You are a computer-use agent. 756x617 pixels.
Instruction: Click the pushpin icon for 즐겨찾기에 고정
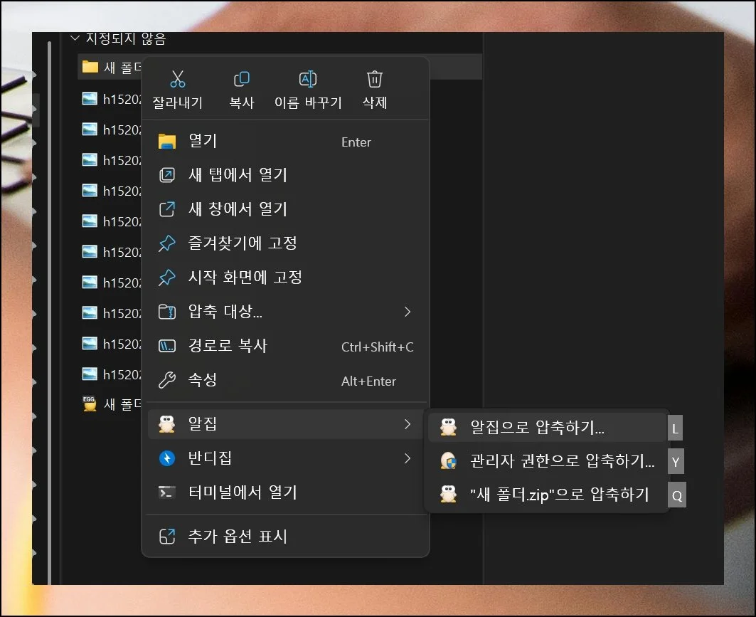click(166, 243)
